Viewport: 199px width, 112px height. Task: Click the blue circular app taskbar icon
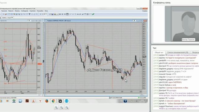click(x=67, y=101)
